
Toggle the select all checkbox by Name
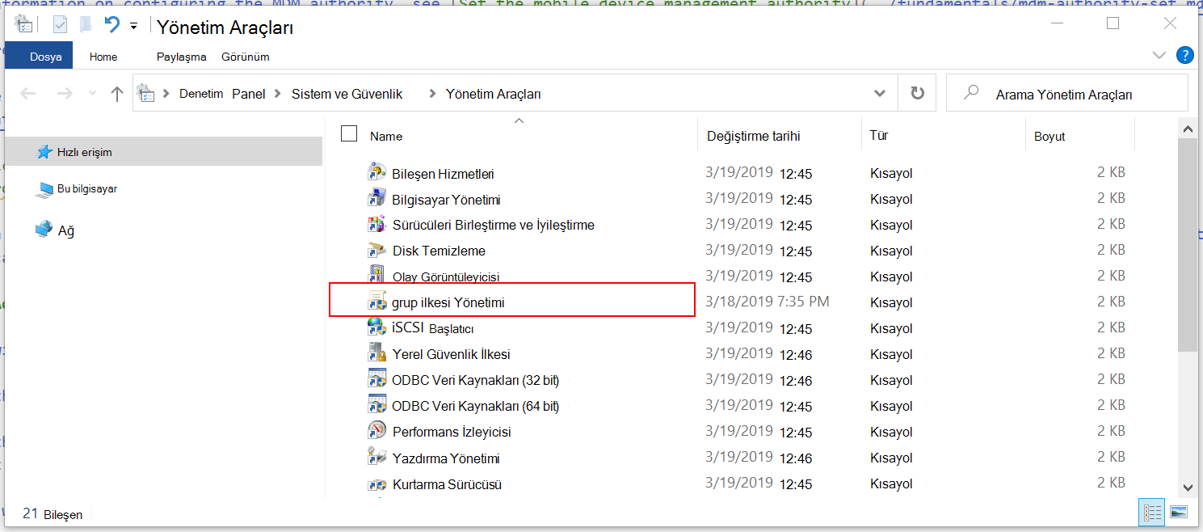coord(349,133)
